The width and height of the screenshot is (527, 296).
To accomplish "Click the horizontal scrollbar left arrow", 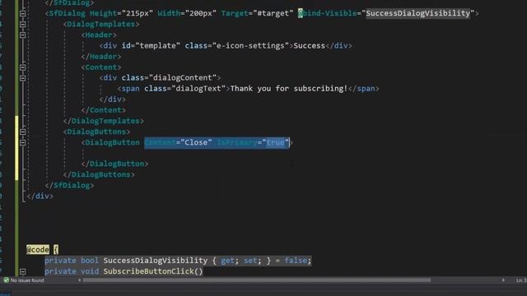I will (x=79, y=280).
